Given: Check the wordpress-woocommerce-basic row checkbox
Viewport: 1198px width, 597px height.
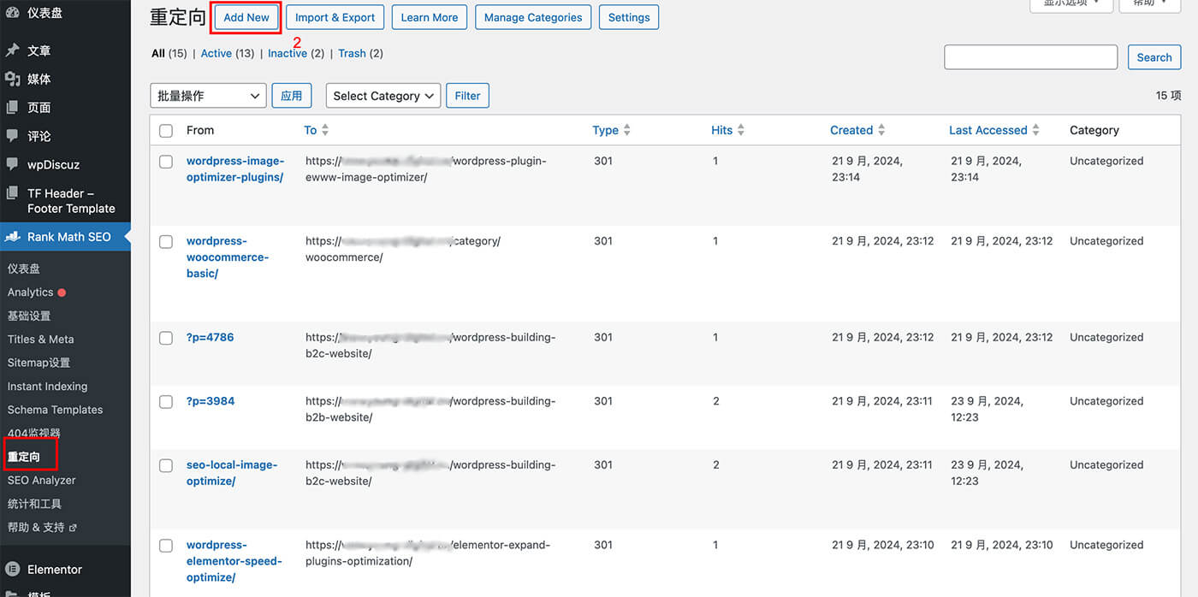Looking at the screenshot, I should pyautogui.click(x=166, y=242).
